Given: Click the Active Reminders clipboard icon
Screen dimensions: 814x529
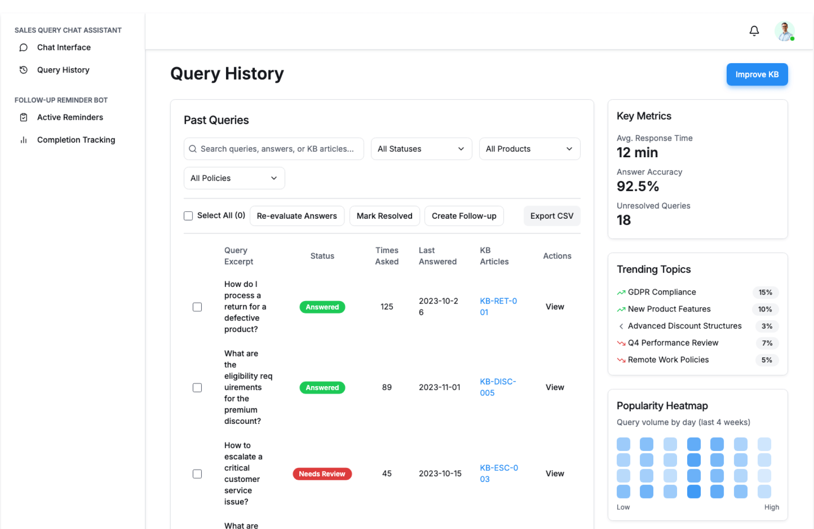Looking at the screenshot, I should pyautogui.click(x=24, y=117).
